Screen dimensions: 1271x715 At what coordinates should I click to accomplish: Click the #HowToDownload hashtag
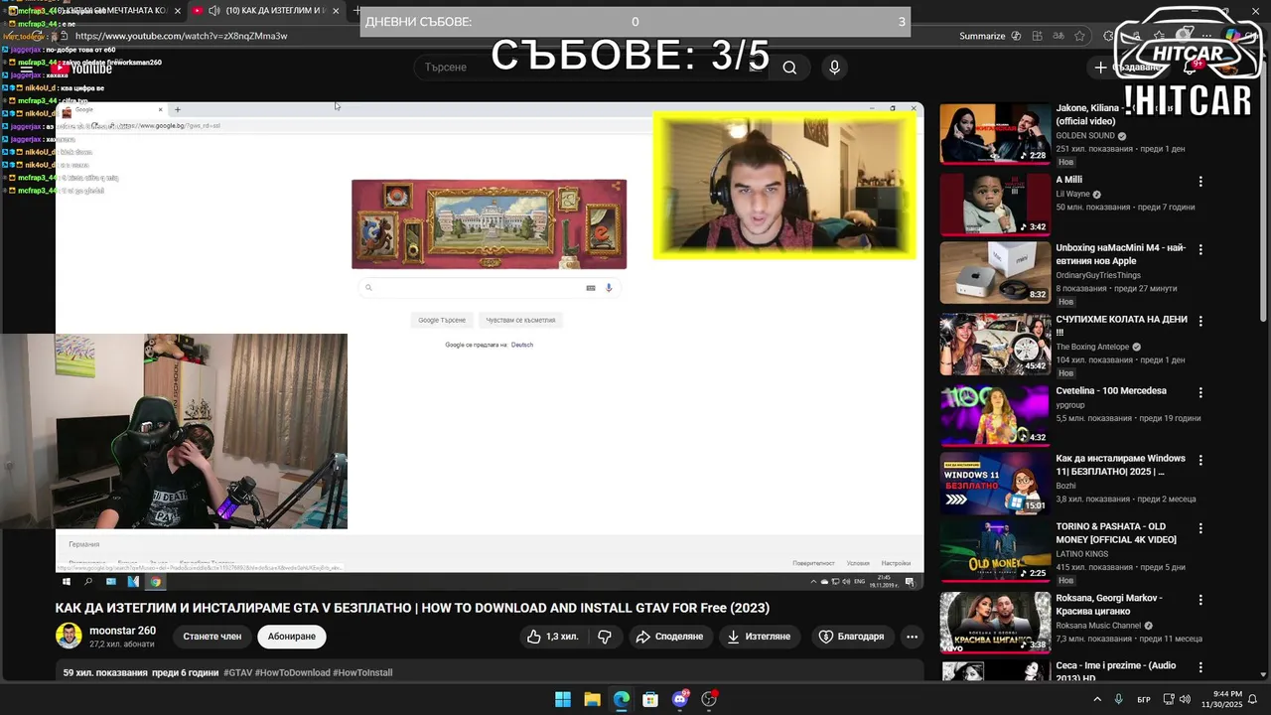click(292, 672)
